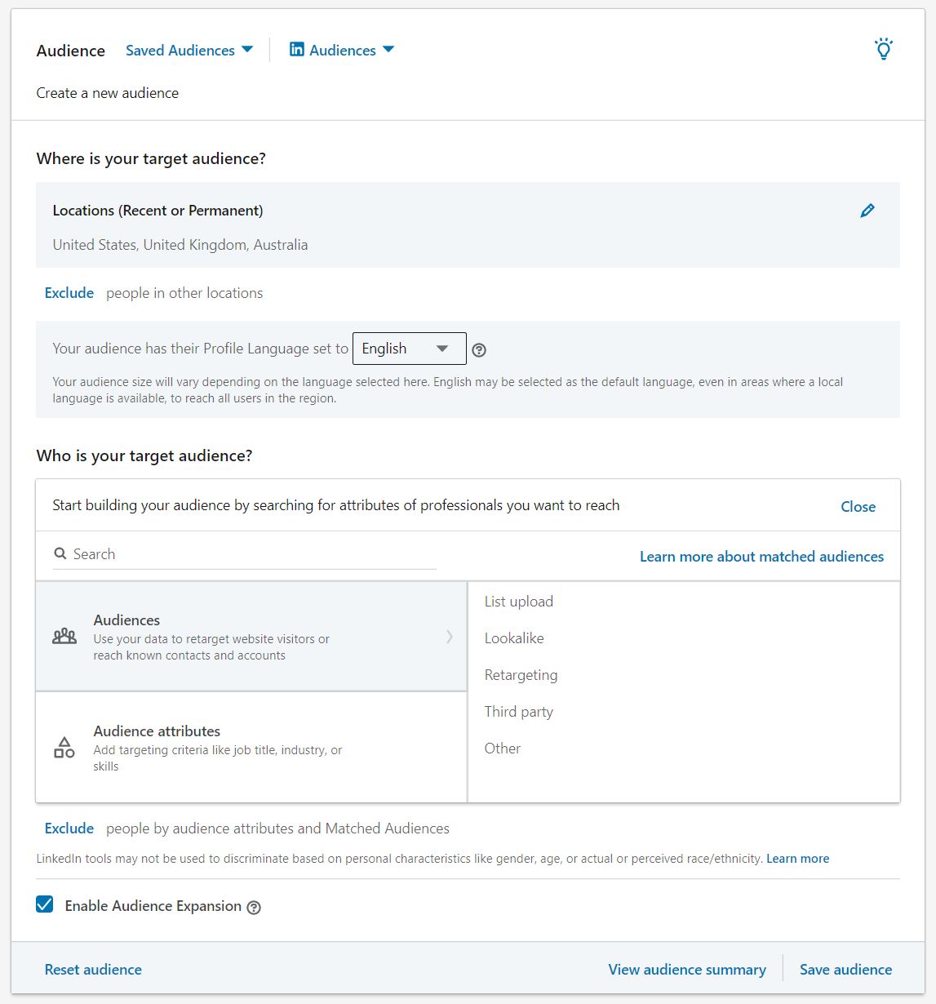Viewport: 936px width, 1004px height.
Task: Select List upload from the options
Action: point(518,602)
